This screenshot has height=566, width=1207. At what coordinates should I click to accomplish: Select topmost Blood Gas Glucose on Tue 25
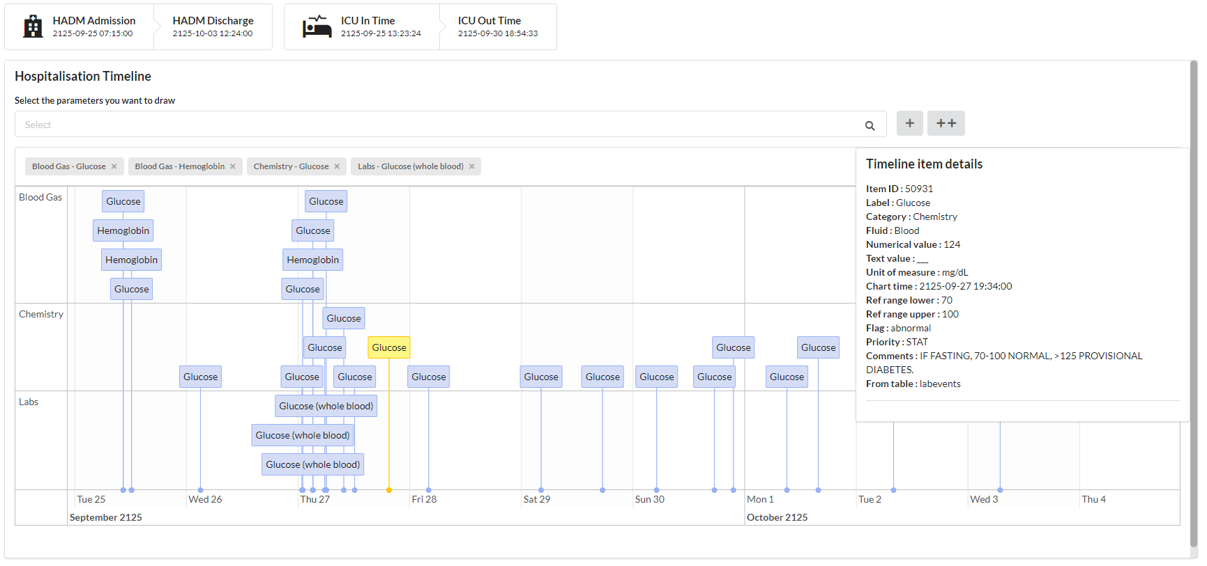(123, 201)
